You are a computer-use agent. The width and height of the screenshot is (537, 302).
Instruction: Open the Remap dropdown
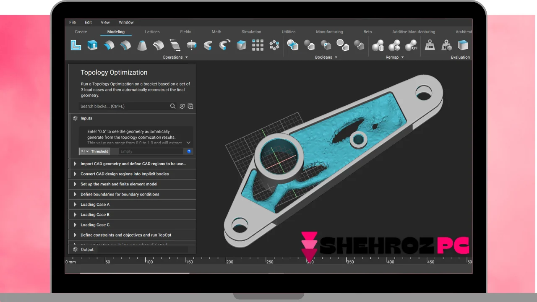(x=394, y=57)
